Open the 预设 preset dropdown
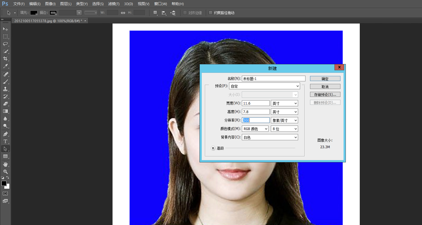This screenshot has height=225, width=422. pos(265,86)
